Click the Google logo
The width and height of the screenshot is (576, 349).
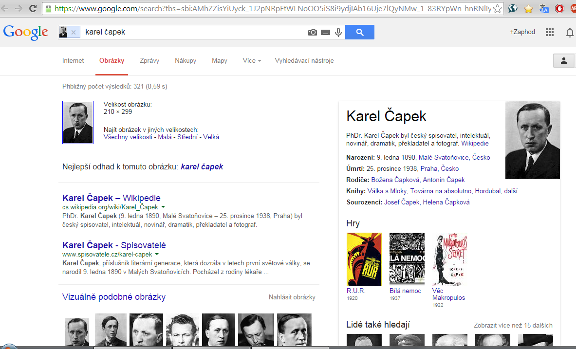pyautogui.click(x=26, y=32)
